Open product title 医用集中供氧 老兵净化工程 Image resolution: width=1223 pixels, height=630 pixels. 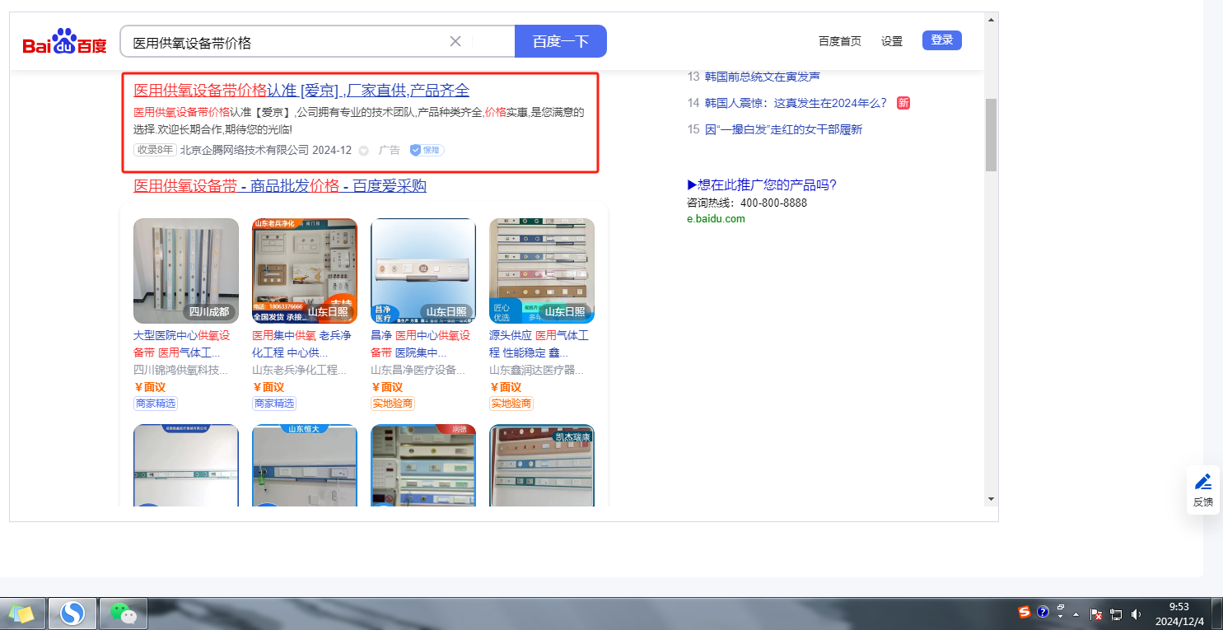coord(301,344)
